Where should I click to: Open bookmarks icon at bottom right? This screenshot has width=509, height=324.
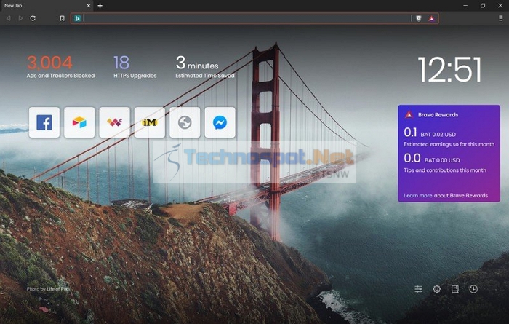(x=454, y=288)
